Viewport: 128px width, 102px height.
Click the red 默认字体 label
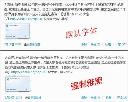tap(81, 33)
